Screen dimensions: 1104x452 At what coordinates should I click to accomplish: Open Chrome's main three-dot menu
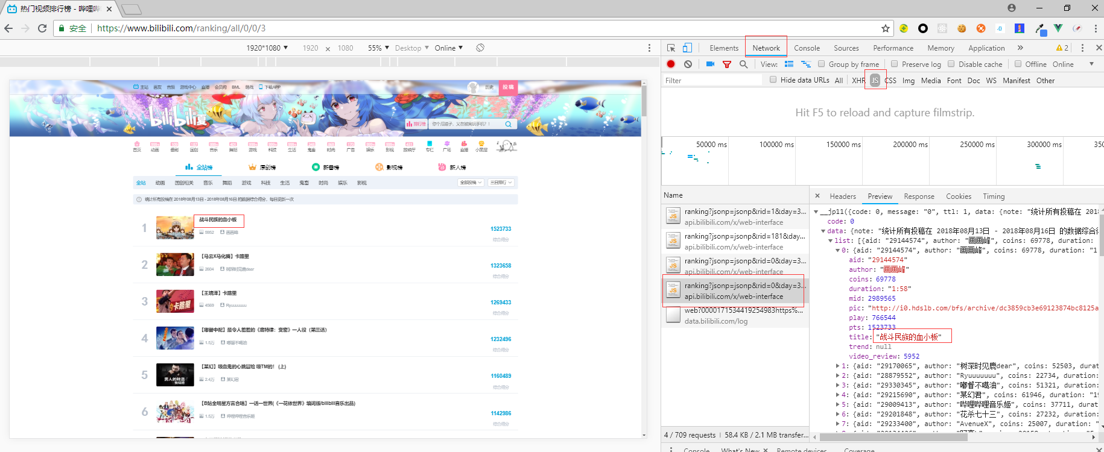pyautogui.click(x=1096, y=28)
